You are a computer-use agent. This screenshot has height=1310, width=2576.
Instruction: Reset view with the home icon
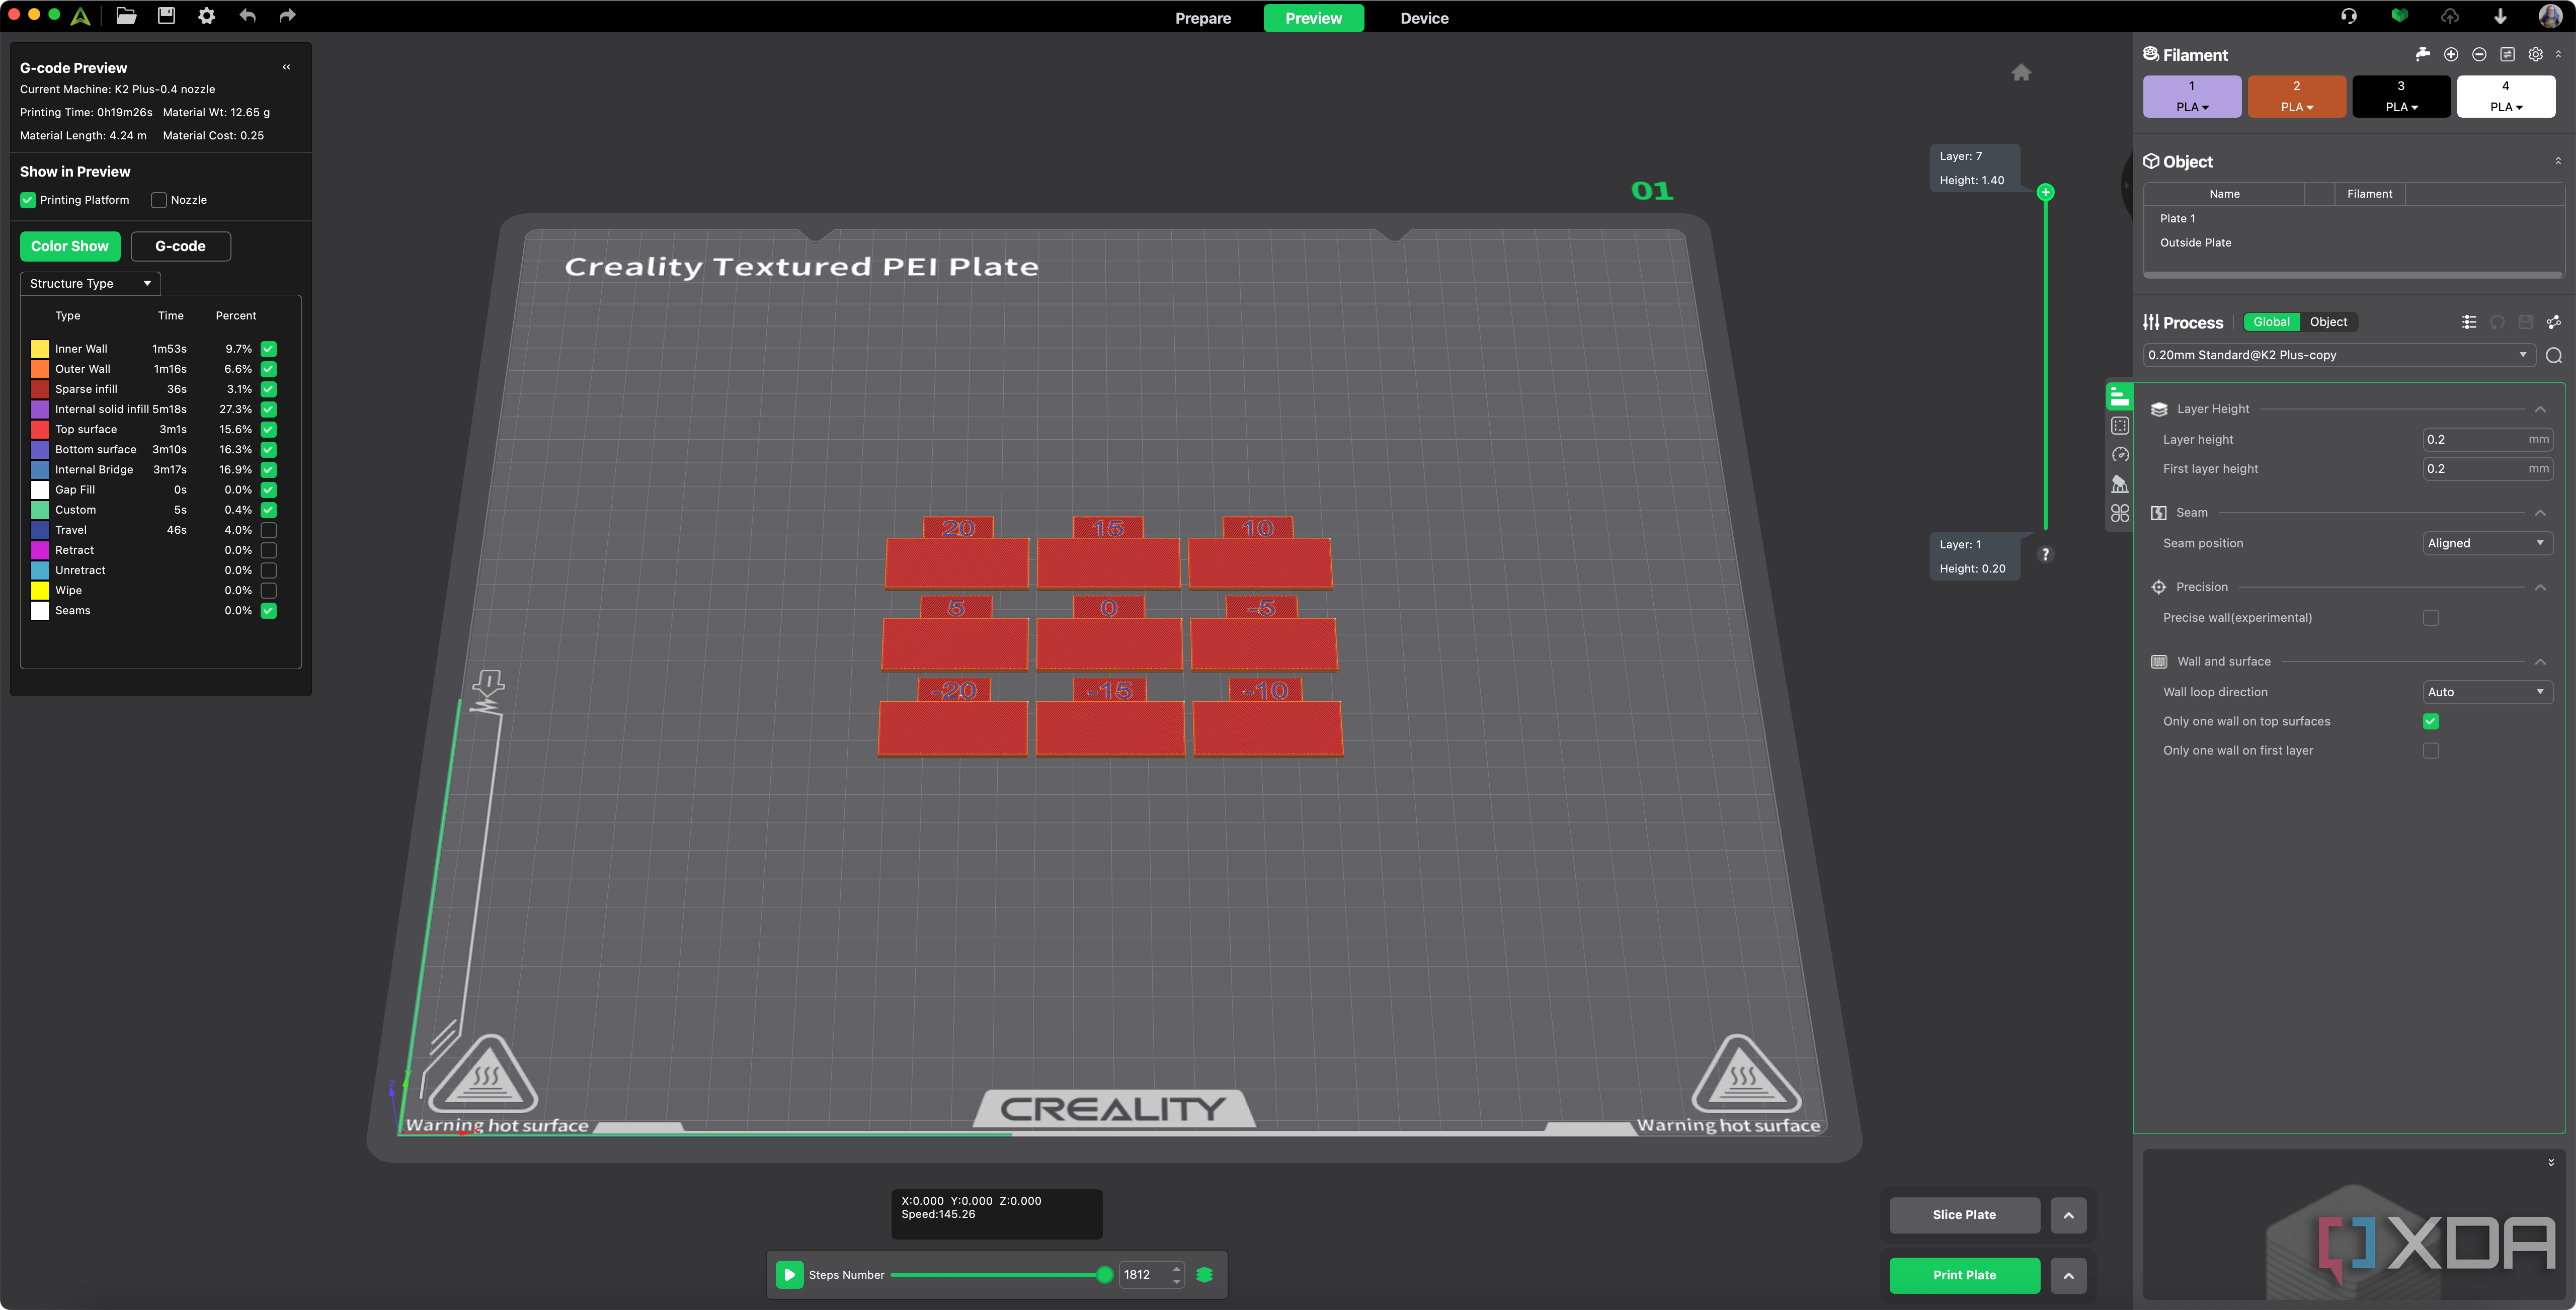coord(2021,72)
